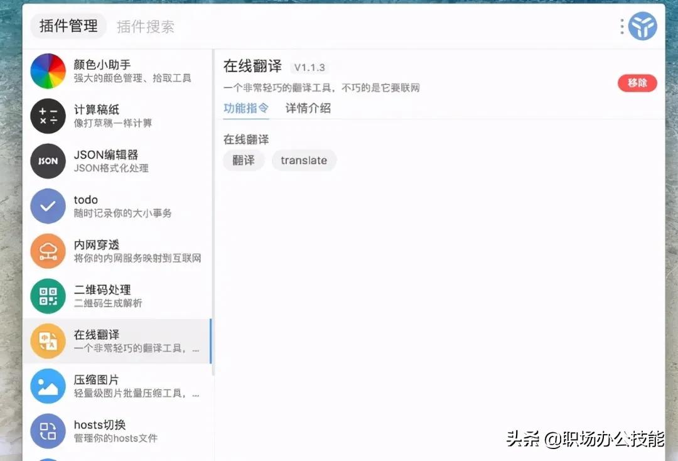Select 在线翻译 in the plugin list
This screenshot has height=461, width=678.
[117, 341]
